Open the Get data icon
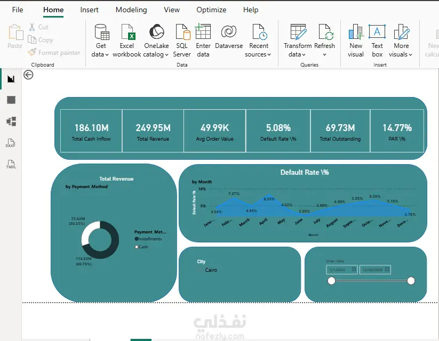Screen dimensions: 439x341 click(101, 32)
